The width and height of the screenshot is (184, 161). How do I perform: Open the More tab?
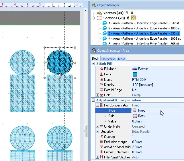coord(122,59)
